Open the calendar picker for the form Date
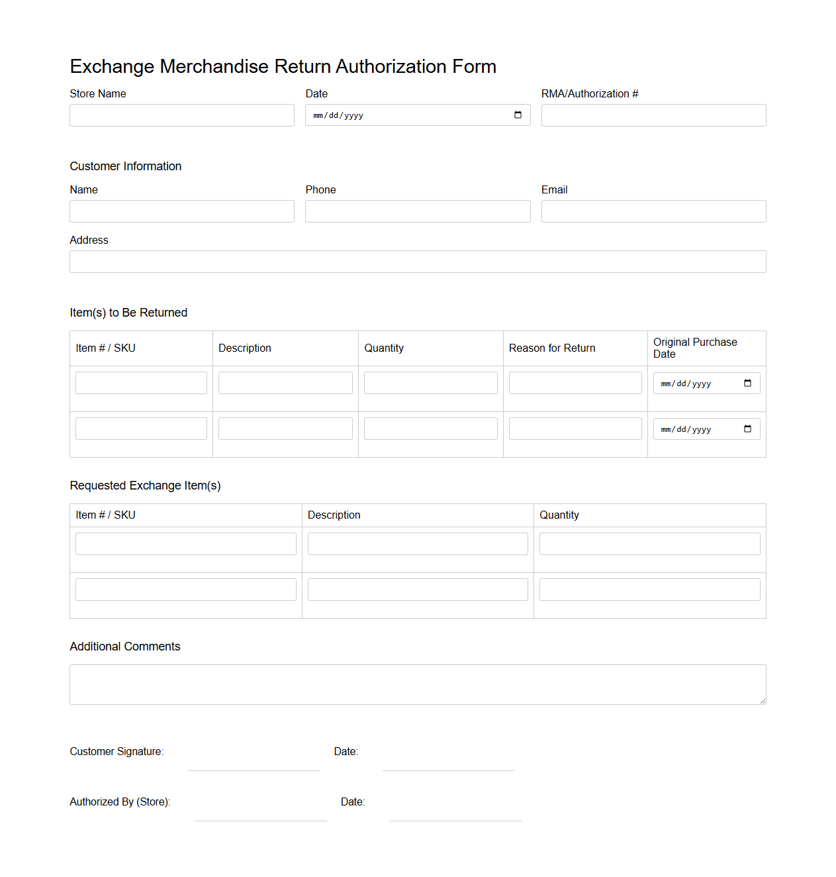This screenshot has width=836, height=877. click(518, 115)
